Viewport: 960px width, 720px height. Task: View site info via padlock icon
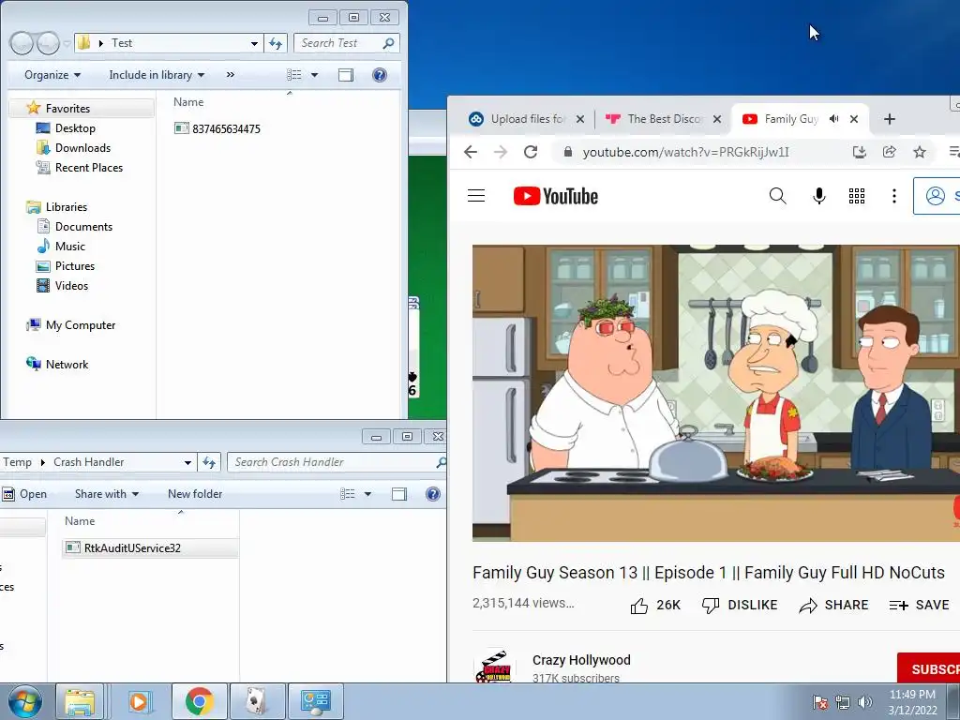pyautogui.click(x=567, y=152)
